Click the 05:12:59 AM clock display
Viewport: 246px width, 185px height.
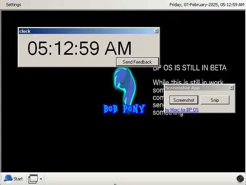pyautogui.click(x=80, y=48)
